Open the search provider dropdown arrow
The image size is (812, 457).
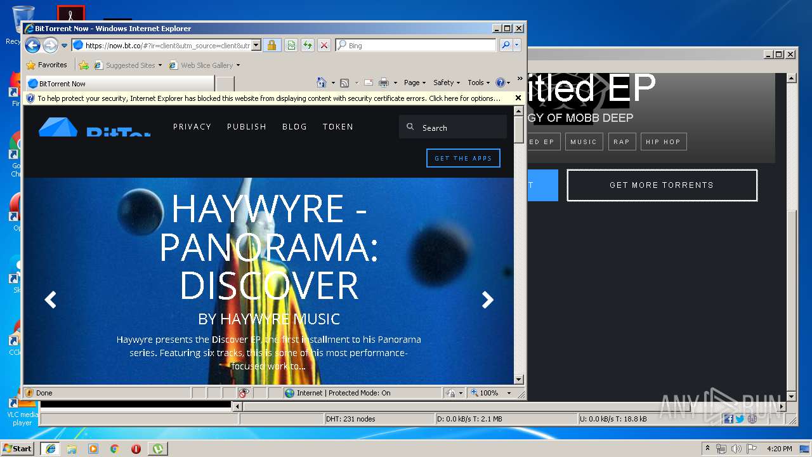click(x=516, y=45)
